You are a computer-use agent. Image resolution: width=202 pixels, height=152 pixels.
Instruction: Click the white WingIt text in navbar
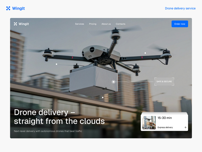point(24,24)
